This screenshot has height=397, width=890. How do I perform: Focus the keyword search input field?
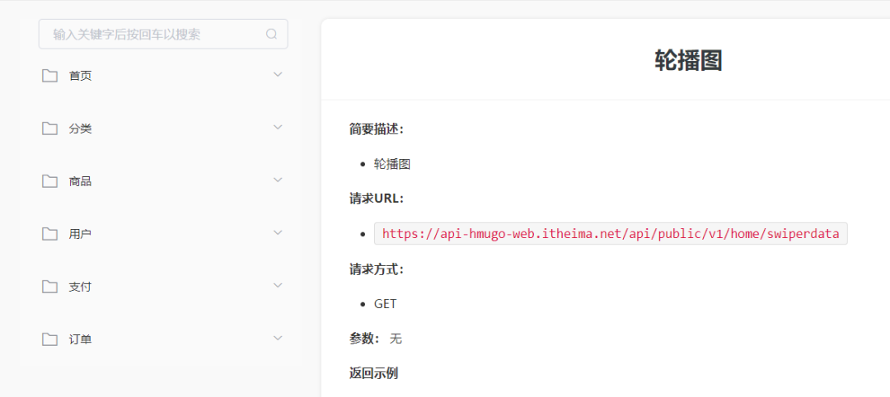tap(152, 35)
